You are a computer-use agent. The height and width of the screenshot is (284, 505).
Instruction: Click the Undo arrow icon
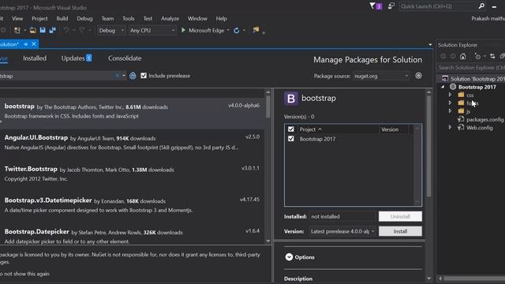tap(65, 30)
